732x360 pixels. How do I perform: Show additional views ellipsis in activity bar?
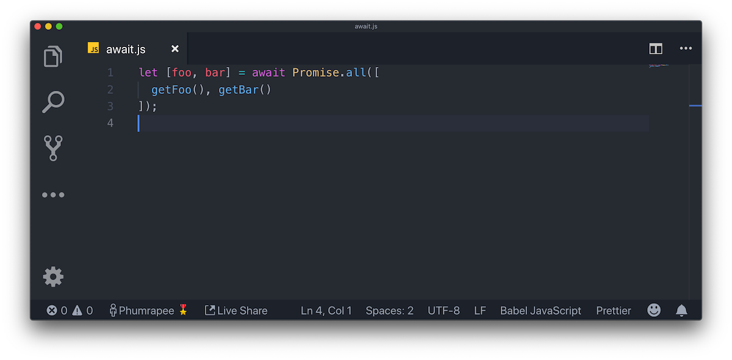click(53, 195)
